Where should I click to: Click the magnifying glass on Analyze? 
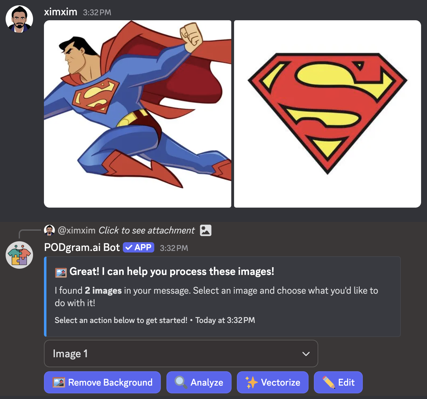(x=180, y=382)
